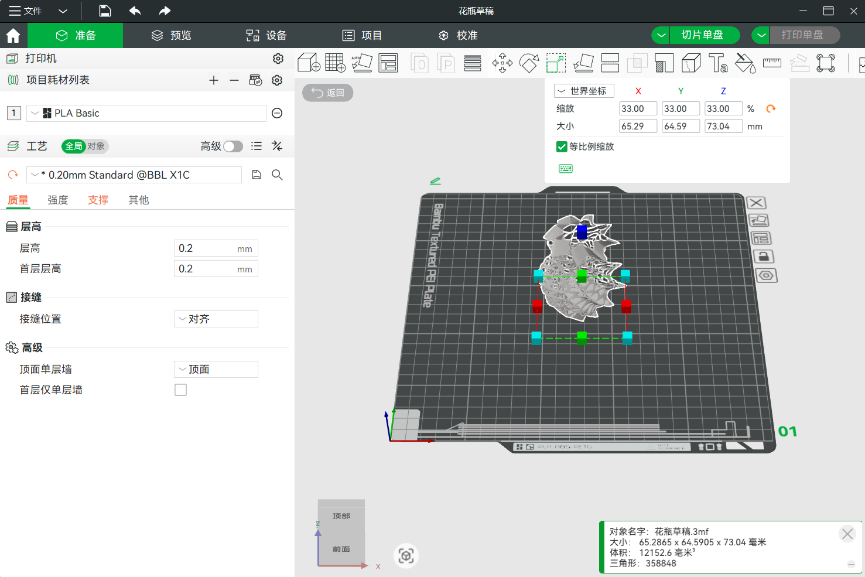The width and height of the screenshot is (865, 577).
Task: Open the filament list settings gear
Action: (x=277, y=80)
